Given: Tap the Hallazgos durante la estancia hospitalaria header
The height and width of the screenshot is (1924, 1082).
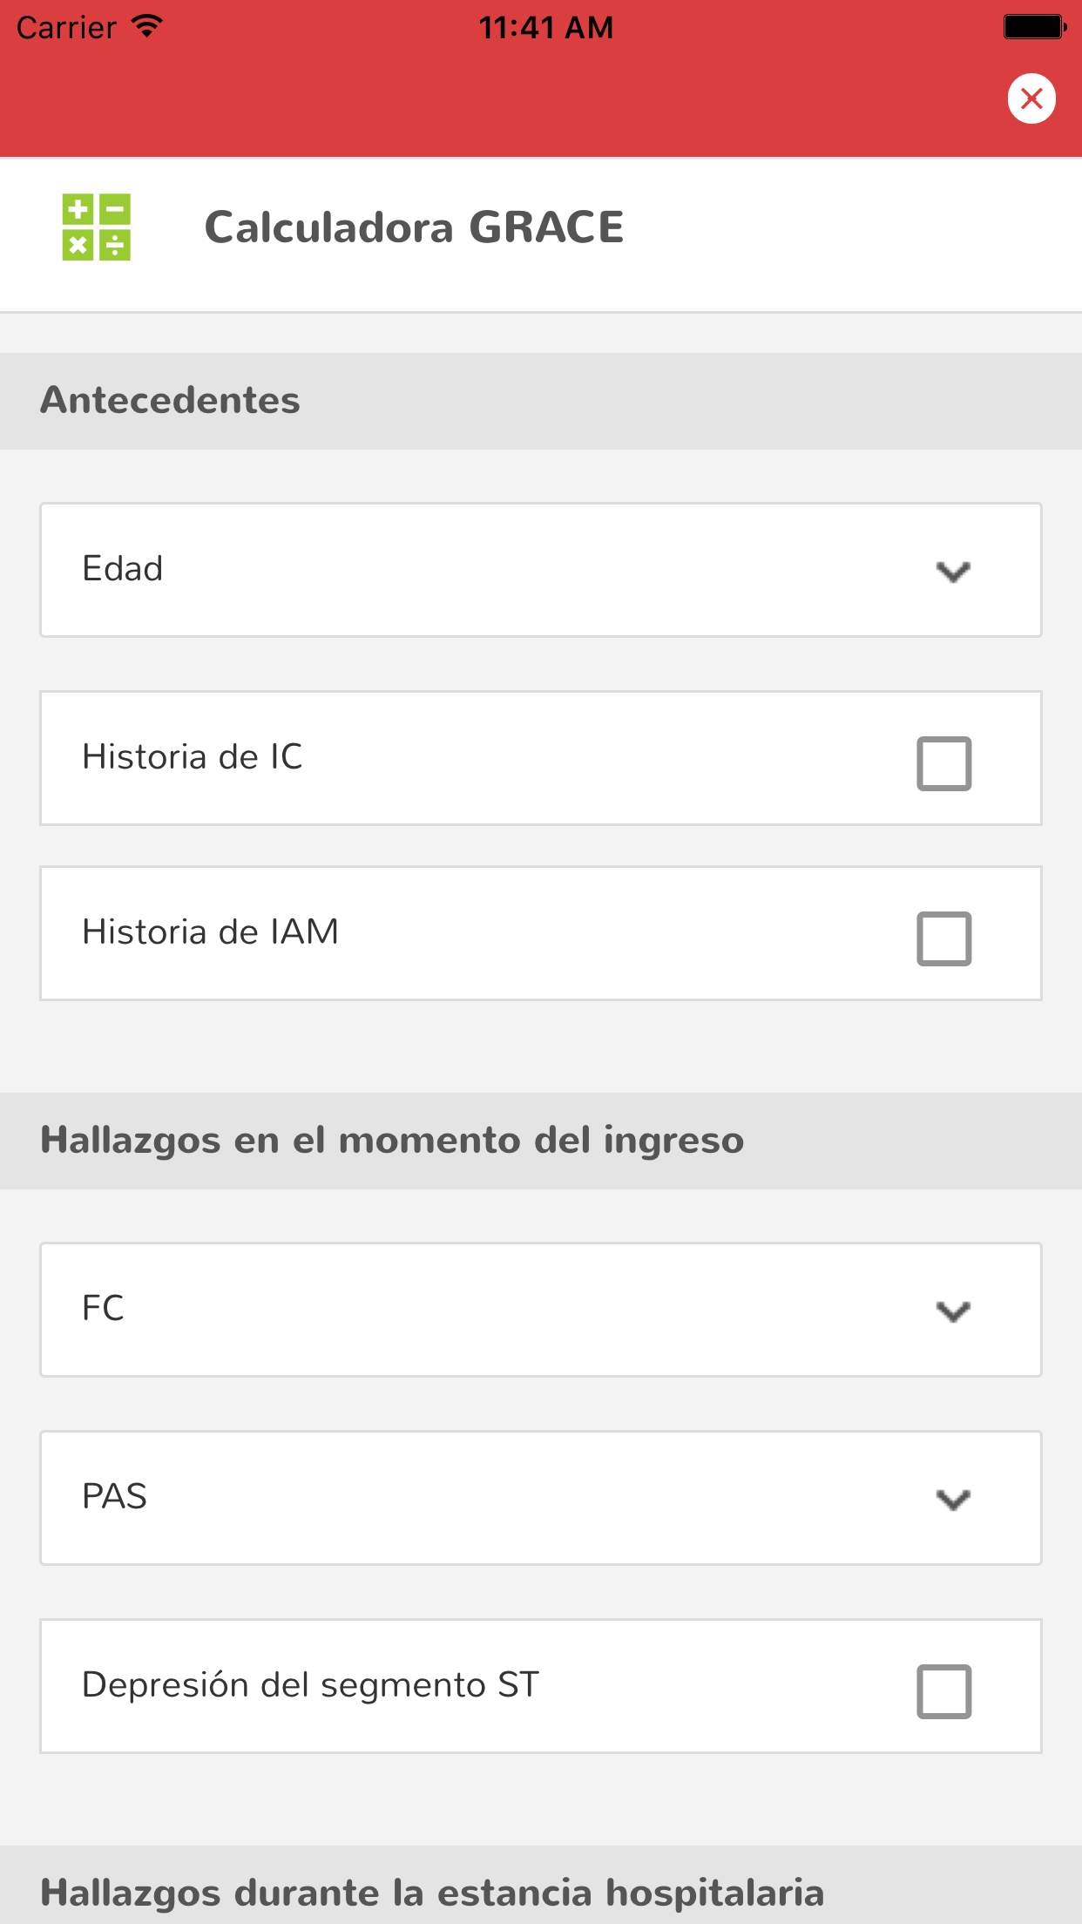Looking at the screenshot, I should [x=432, y=1893].
